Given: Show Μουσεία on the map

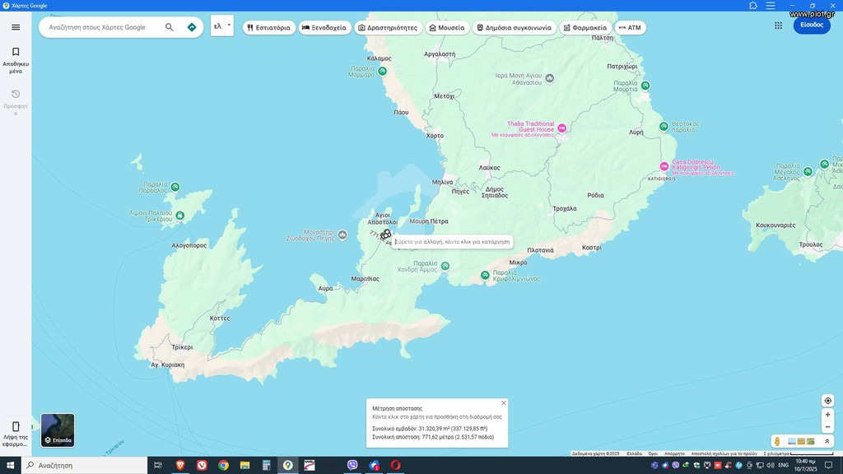Looking at the screenshot, I should pyautogui.click(x=447, y=27).
